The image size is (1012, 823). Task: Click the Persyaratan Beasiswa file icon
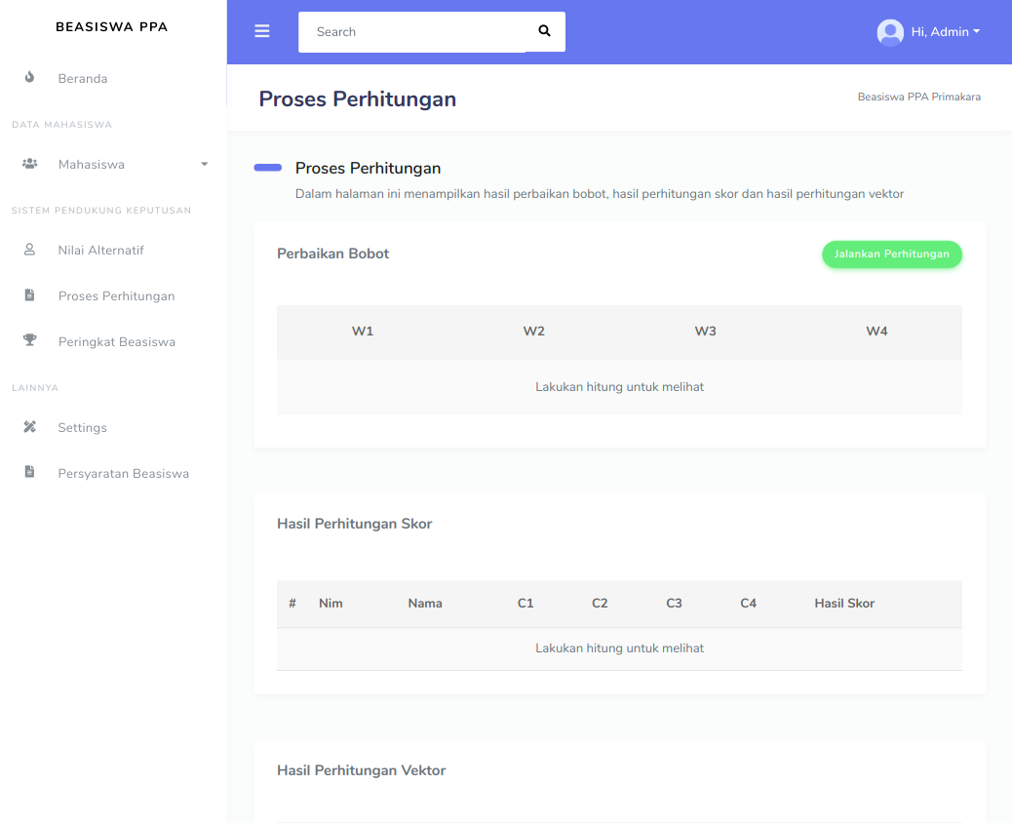29,473
